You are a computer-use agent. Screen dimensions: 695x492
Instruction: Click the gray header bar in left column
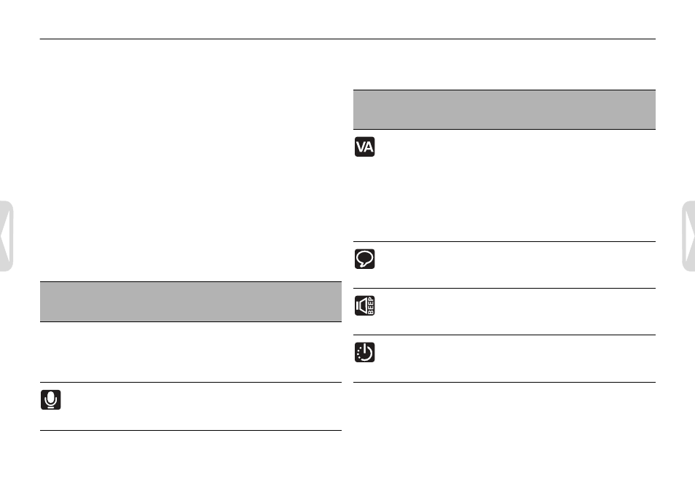(191, 302)
